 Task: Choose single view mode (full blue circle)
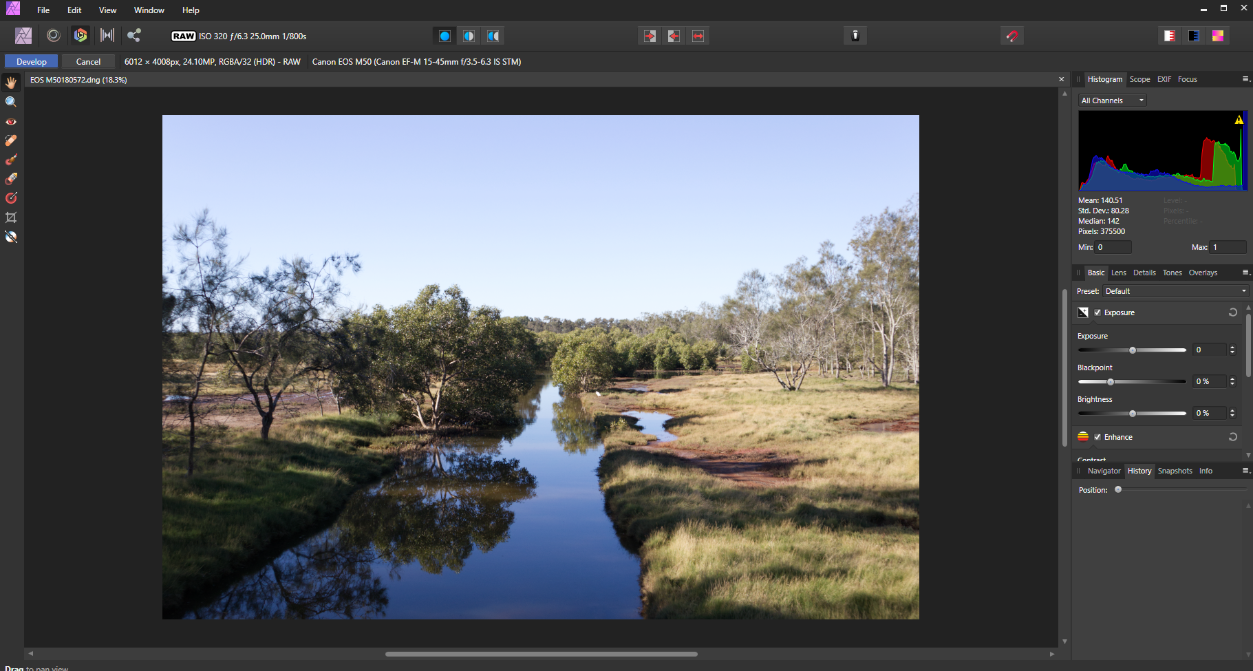click(x=445, y=36)
